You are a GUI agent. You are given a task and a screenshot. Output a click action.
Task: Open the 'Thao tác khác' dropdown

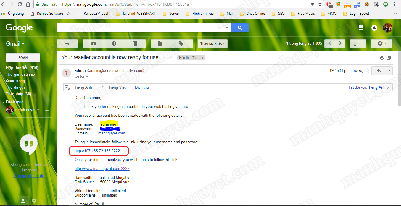coord(212,43)
